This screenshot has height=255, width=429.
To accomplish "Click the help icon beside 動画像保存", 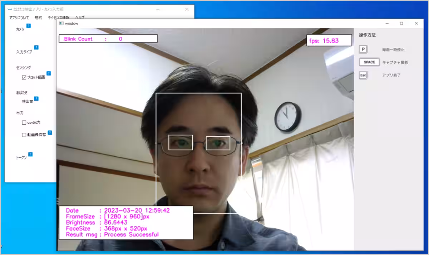I will [x=50, y=132].
